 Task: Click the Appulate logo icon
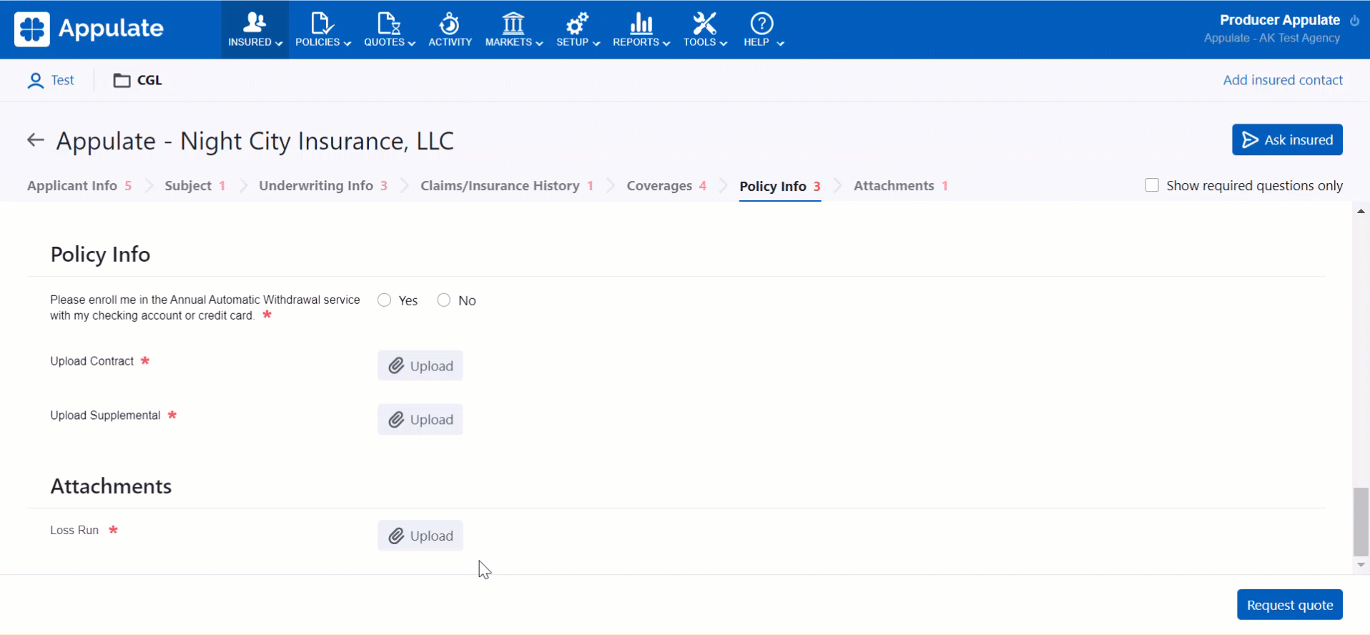click(32, 29)
